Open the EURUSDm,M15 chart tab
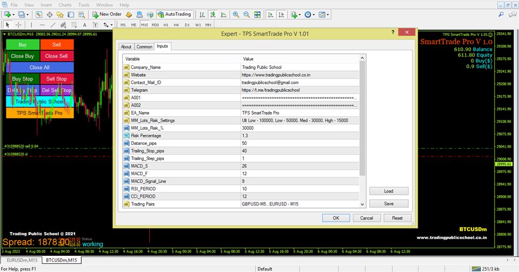 click(22, 260)
